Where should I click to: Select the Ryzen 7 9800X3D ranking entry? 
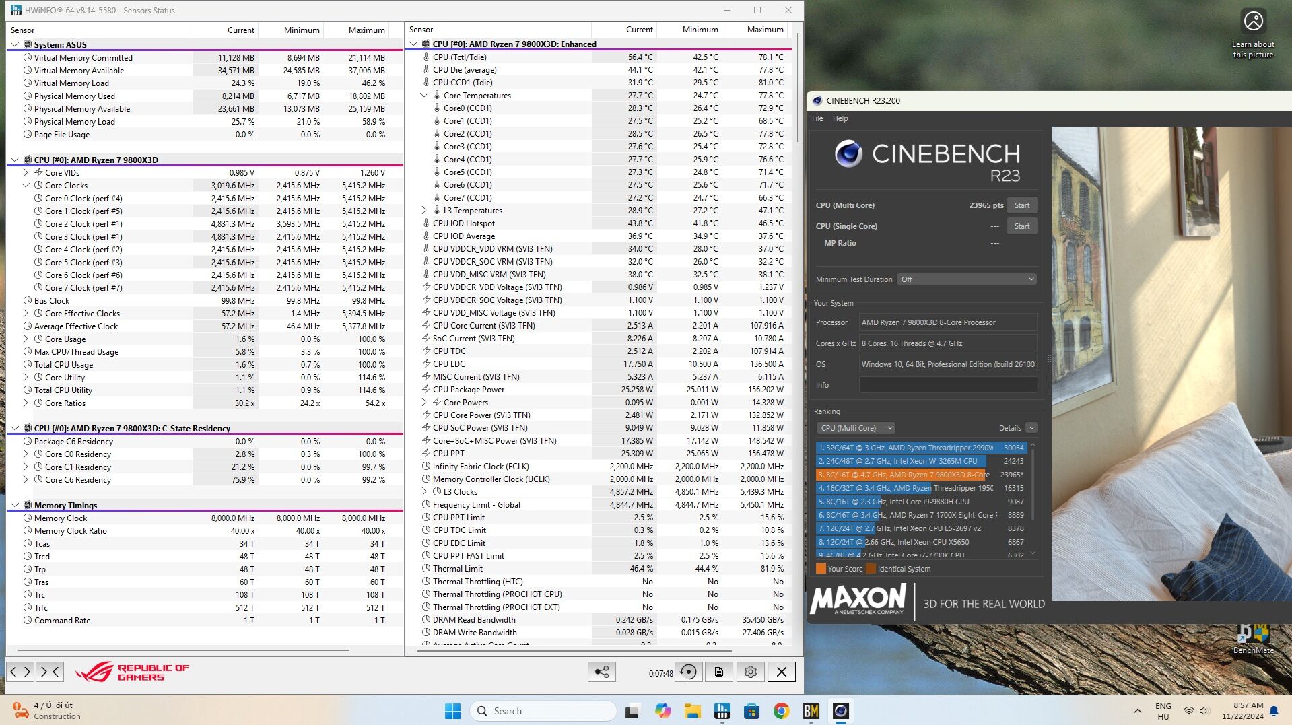pyautogui.click(x=921, y=475)
